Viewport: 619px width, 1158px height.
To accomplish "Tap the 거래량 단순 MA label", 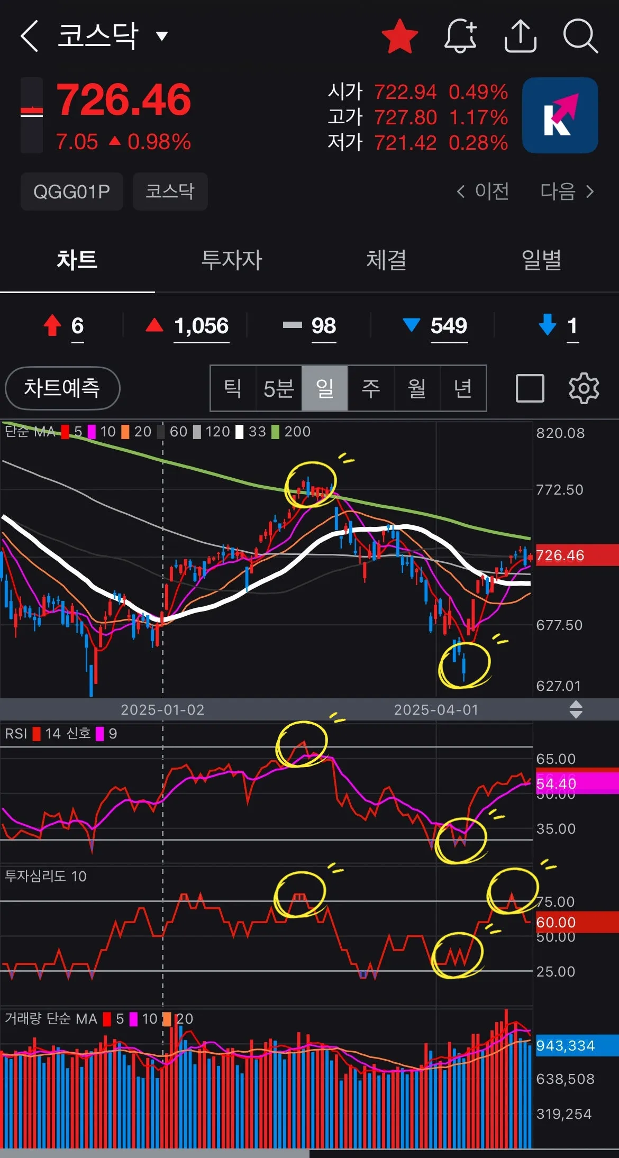I will [51, 1019].
